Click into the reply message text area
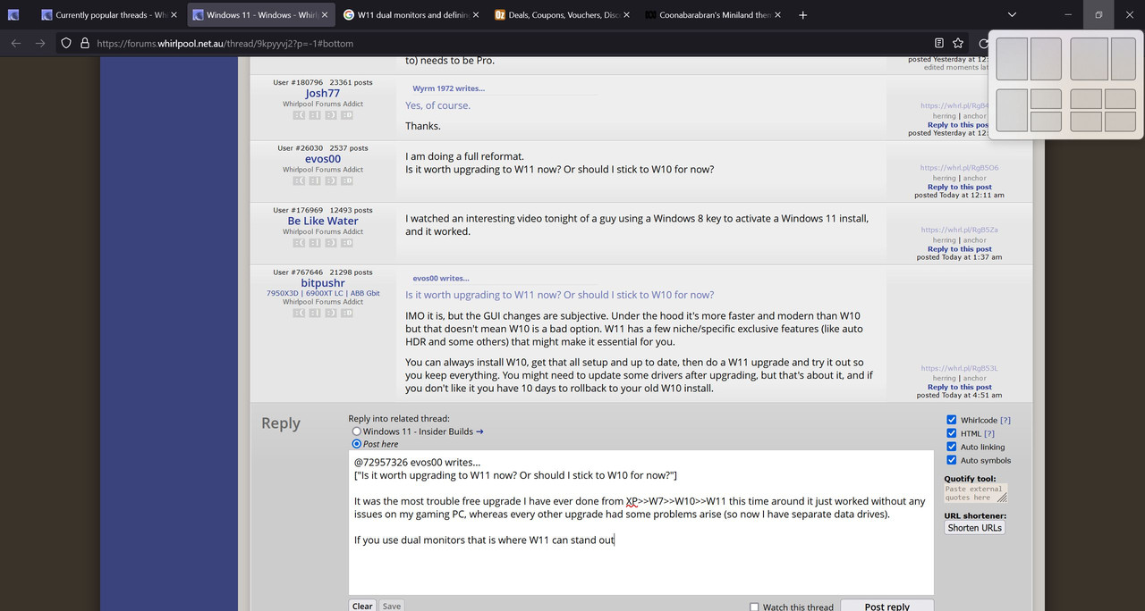This screenshot has height=611, width=1145. pos(641,523)
